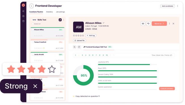Collapse sidebar with double chevron icon
Screen dimensions: 185x105
(23, 11)
